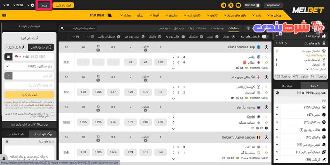Filter by هاکی روی یخ in filter row

[175, 37]
